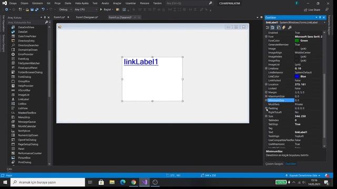Select ListBox in the toolbox
This screenshot has height=189, width=337.
tap(22, 104)
